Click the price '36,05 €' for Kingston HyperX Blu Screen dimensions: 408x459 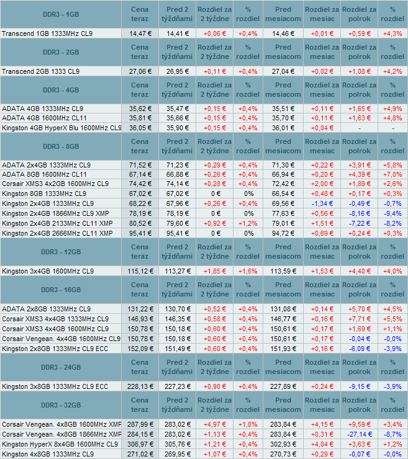tap(140, 128)
